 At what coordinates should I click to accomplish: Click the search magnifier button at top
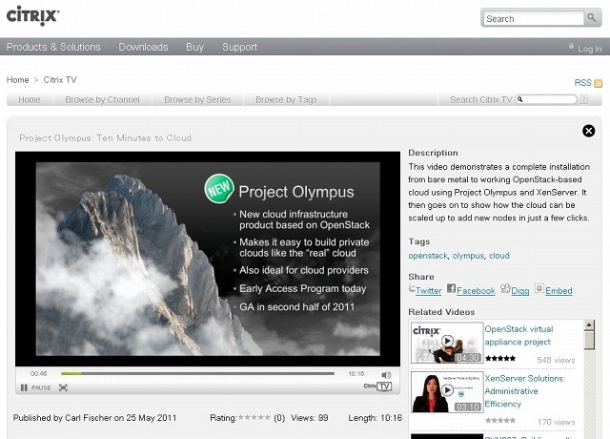[x=592, y=18]
